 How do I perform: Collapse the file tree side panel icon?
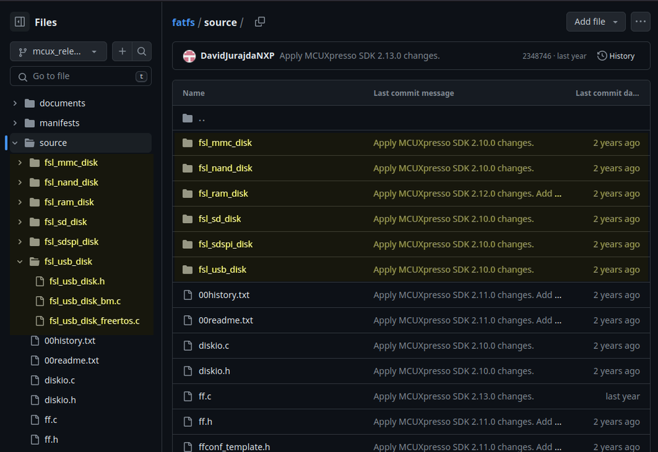pos(20,22)
